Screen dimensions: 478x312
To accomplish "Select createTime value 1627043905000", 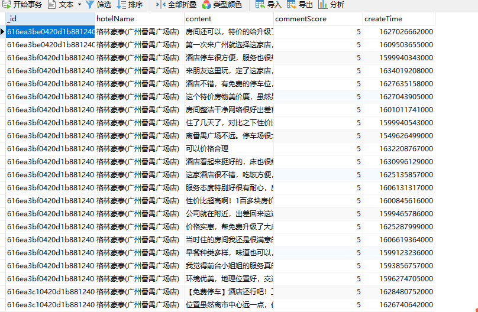I will pos(399,97).
